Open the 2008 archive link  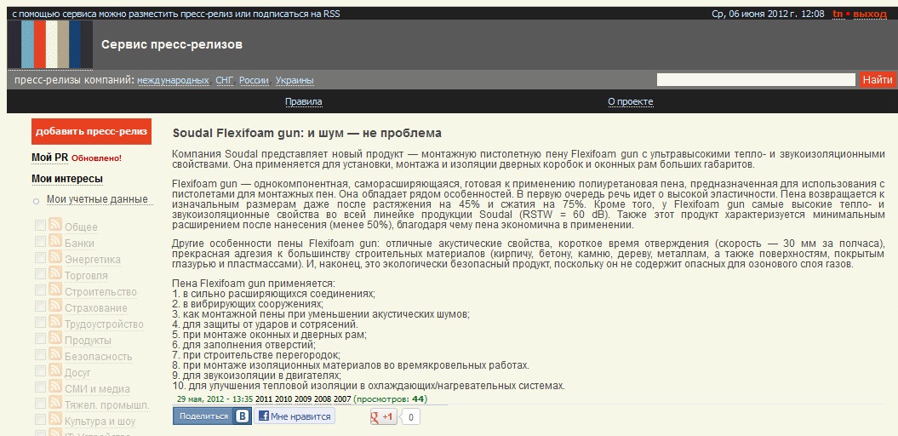[x=323, y=399]
